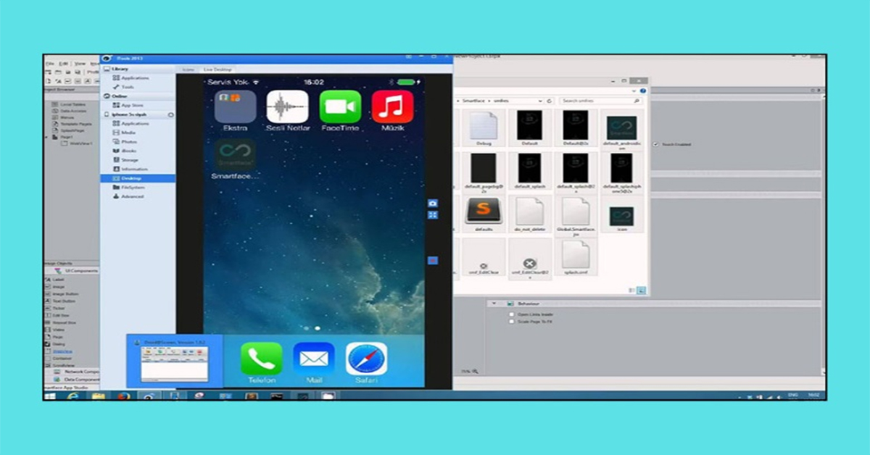
Task: Open Firefox from the Windows taskbar
Action: (123, 396)
